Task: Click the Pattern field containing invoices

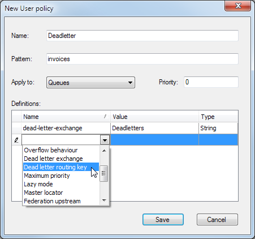Action: [x=142, y=59]
